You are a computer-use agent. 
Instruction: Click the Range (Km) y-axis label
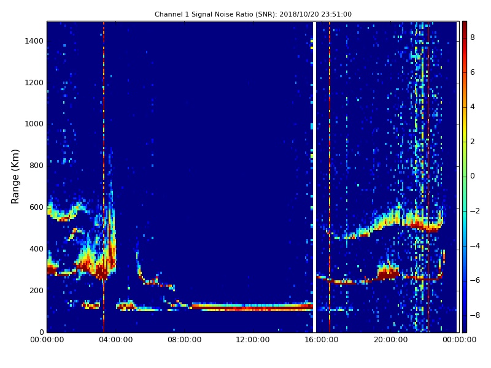click(15, 177)
